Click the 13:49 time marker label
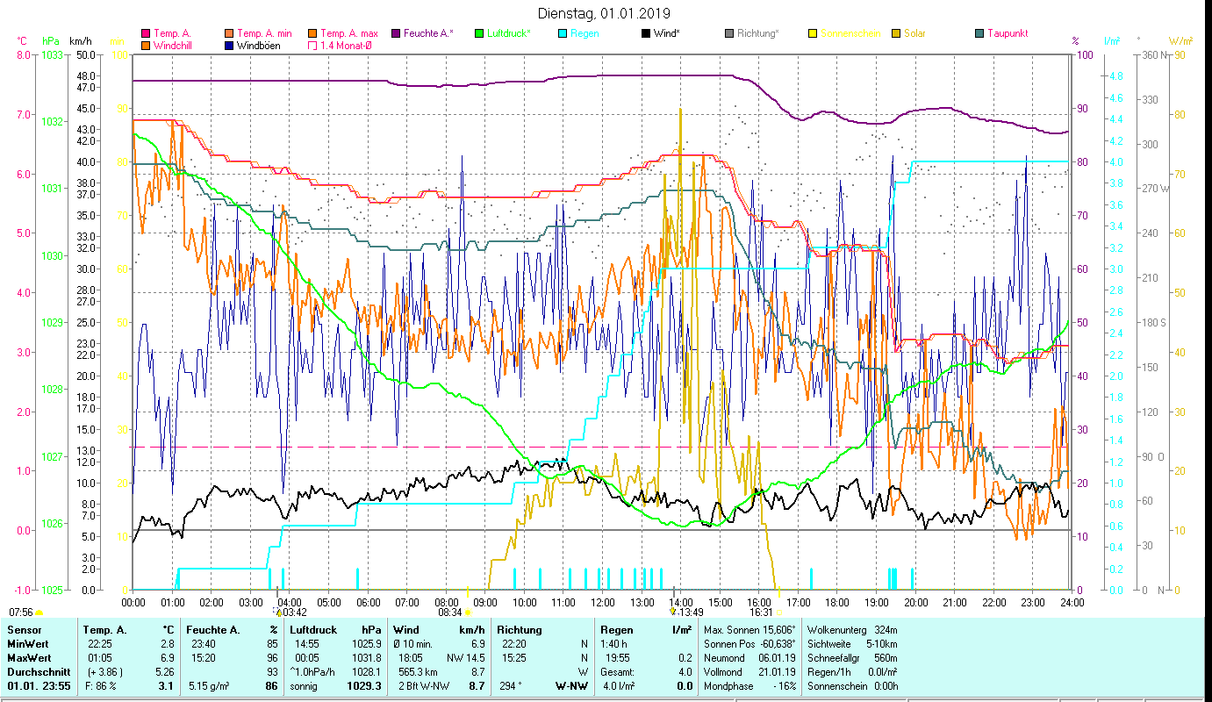The width and height of the screenshot is (1212, 702). (x=692, y=612)
